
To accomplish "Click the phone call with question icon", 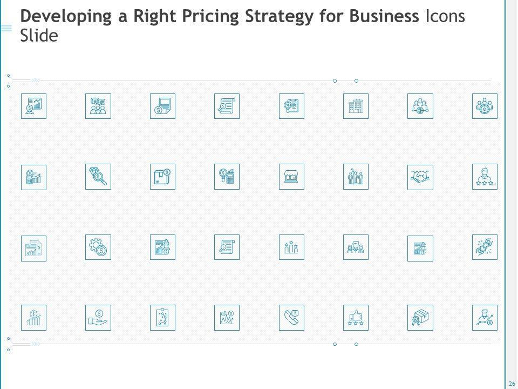I will pyautogui.click(x=291, y=318).
